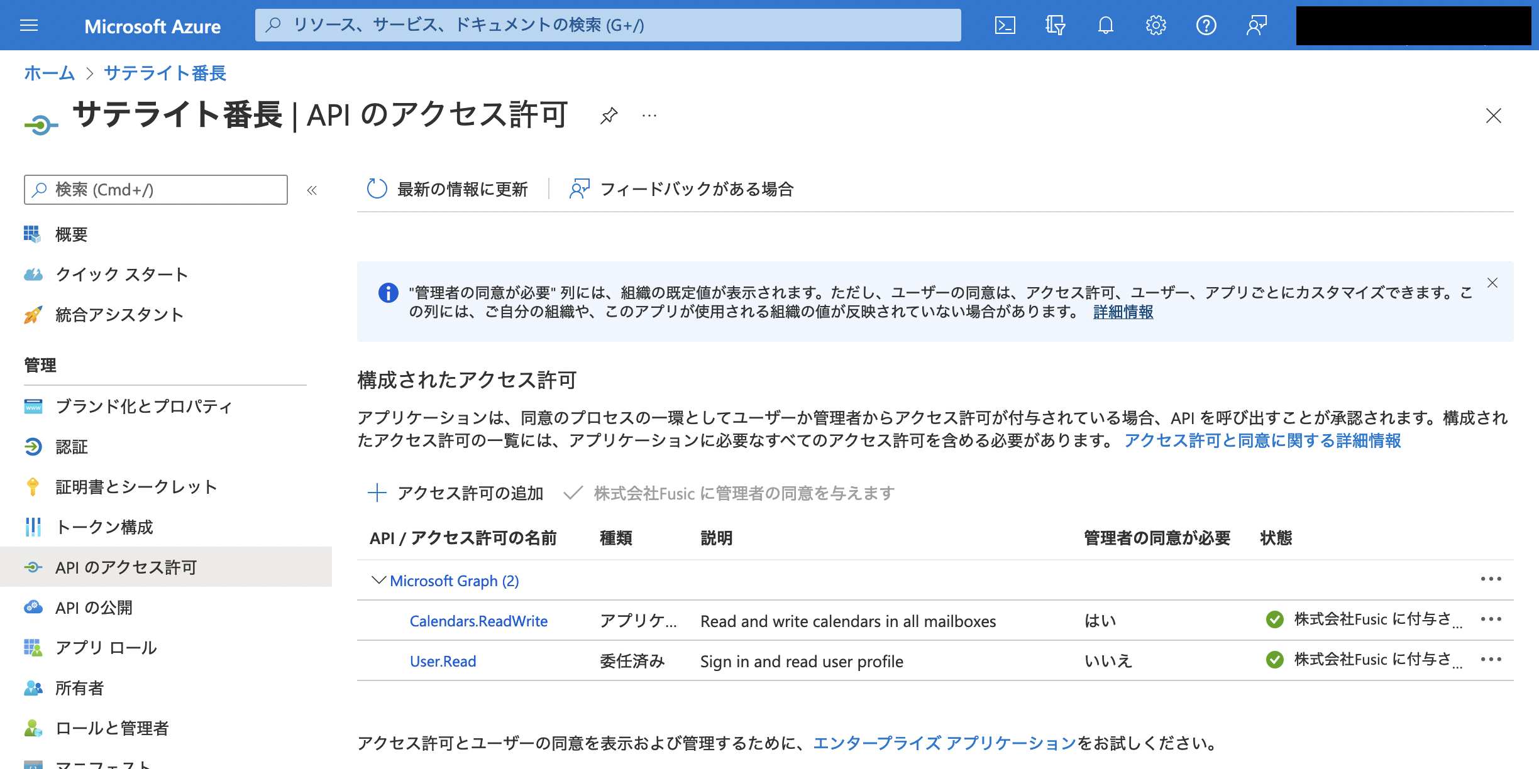The height and width of the screenshot is (769, 1539).
Task: Pin the API アクセス許可 page
Action: (x=608, y=116)
